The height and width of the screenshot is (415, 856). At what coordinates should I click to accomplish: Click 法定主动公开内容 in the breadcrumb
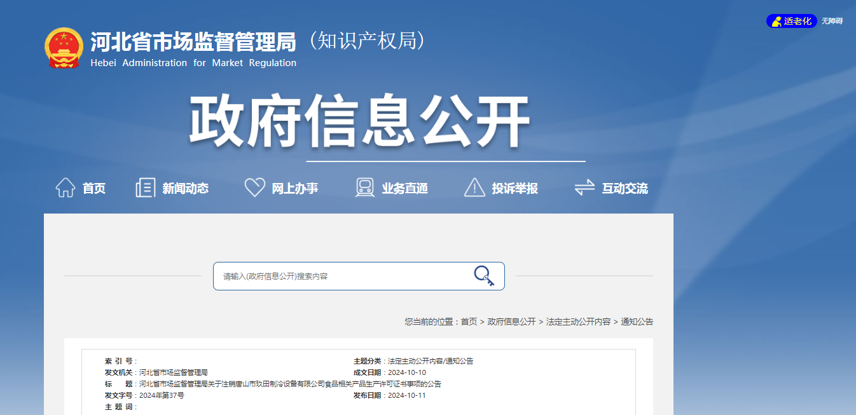578,322
